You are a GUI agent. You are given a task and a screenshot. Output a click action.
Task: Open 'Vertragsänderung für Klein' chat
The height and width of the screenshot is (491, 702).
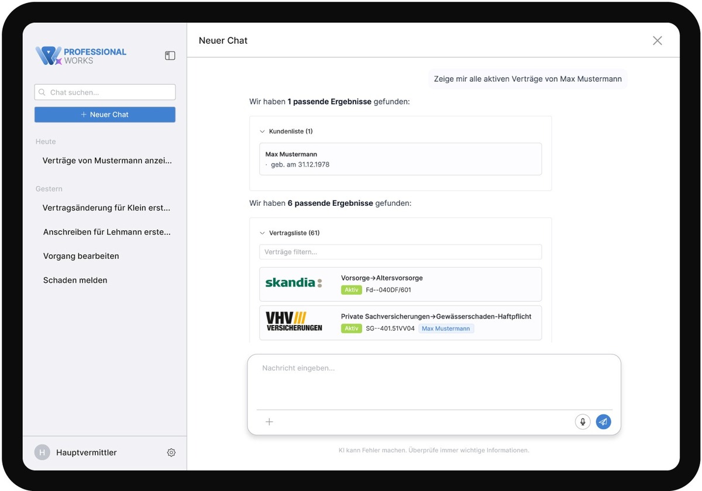pyautogui.click(x=106, y=208)
